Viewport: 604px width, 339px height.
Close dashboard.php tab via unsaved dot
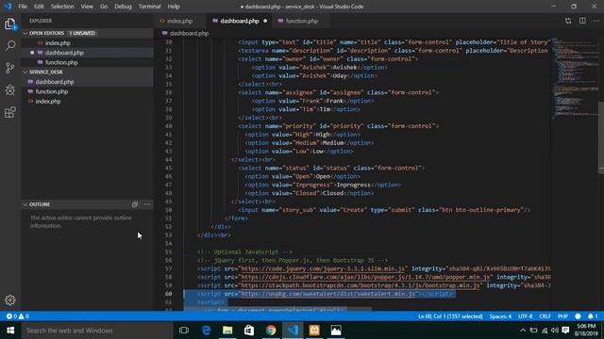[265, 21]
